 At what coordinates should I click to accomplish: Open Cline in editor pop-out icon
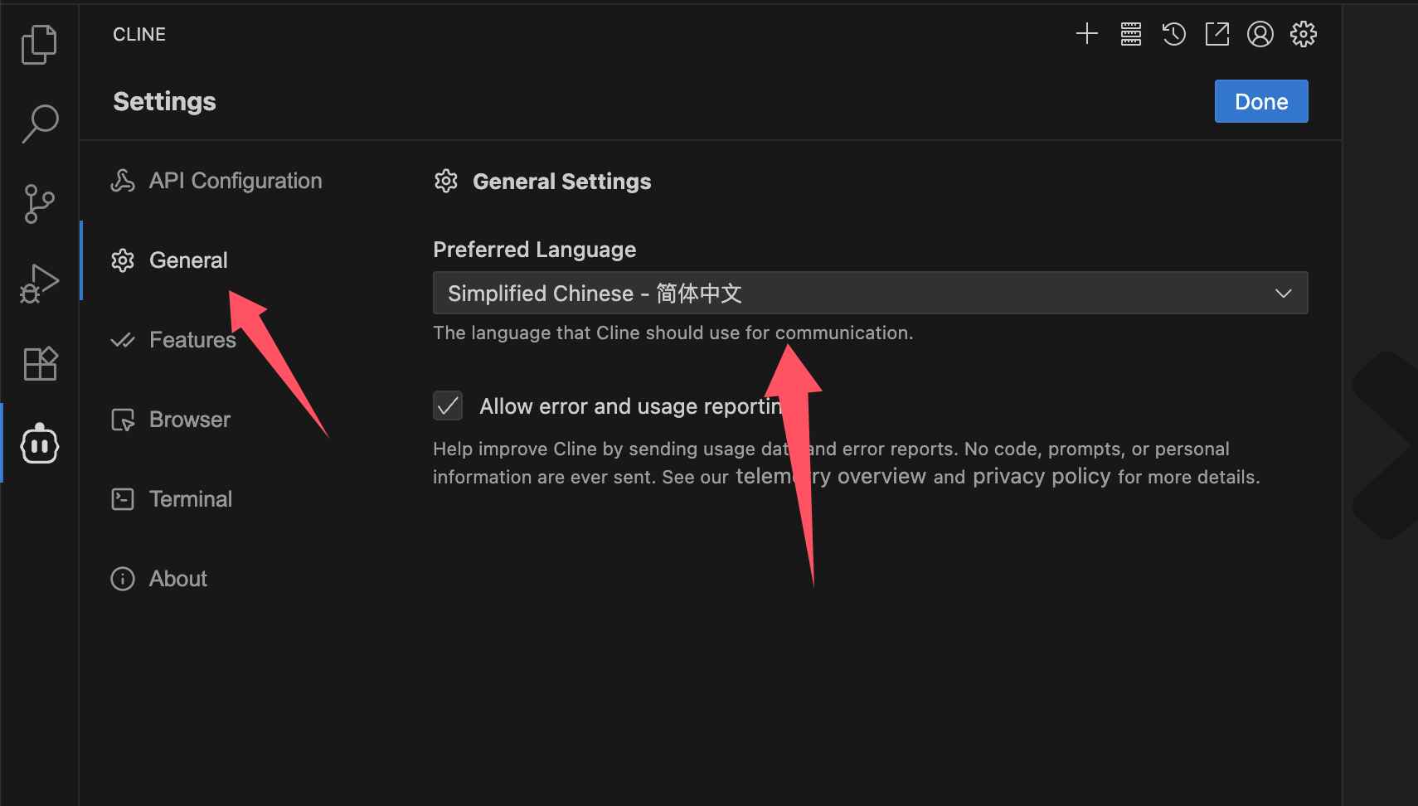coord(1216,34)
